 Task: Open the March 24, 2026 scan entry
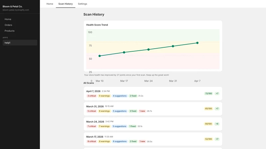click(x=153, y=124)
